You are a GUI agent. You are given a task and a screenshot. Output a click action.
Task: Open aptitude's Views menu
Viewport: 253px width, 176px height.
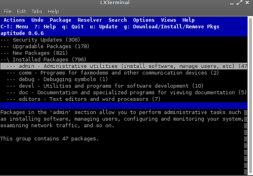(168, 20)
